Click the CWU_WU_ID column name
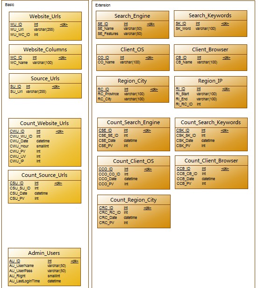Image resolution: width=258 pixels, height=288 pixels. coord(21,136)
